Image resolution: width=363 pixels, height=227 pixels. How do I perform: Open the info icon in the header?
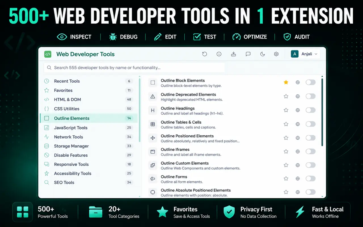219,54
